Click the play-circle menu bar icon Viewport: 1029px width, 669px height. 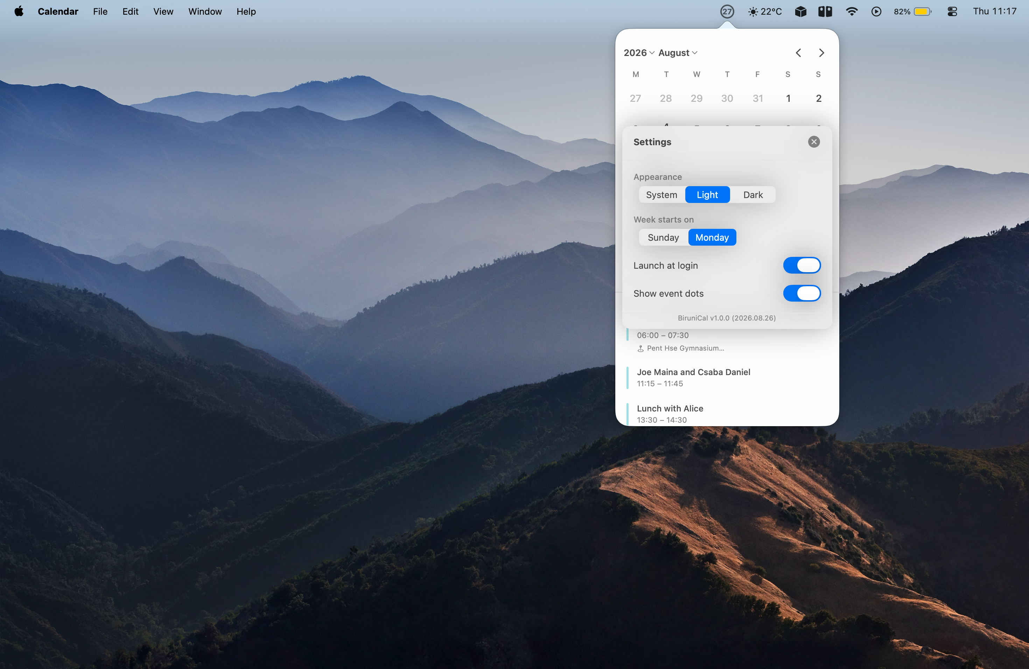pyautogui.click(x=876, y=12)
